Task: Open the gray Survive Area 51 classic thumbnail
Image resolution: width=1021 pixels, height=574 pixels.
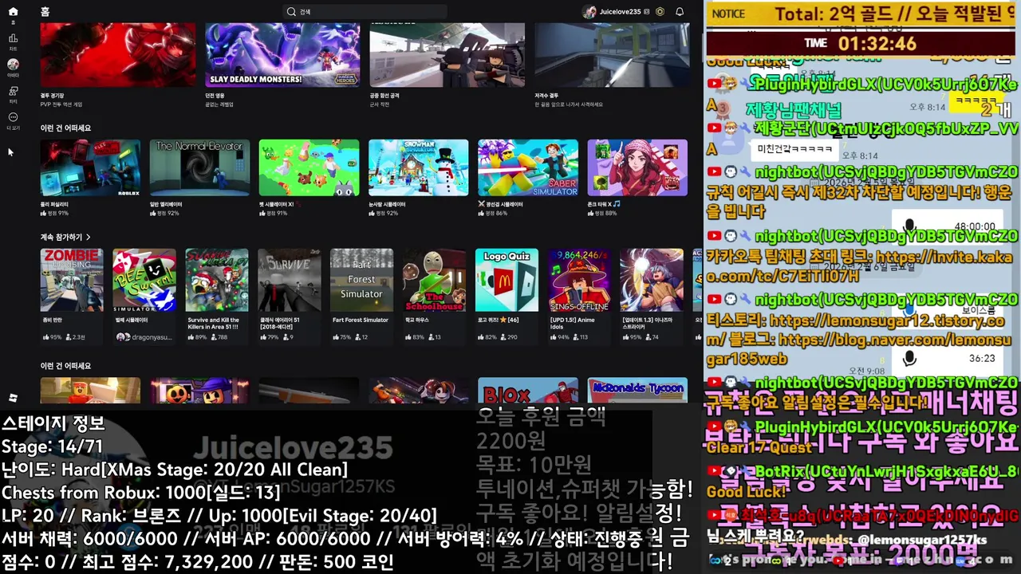Action: point(290,280)
